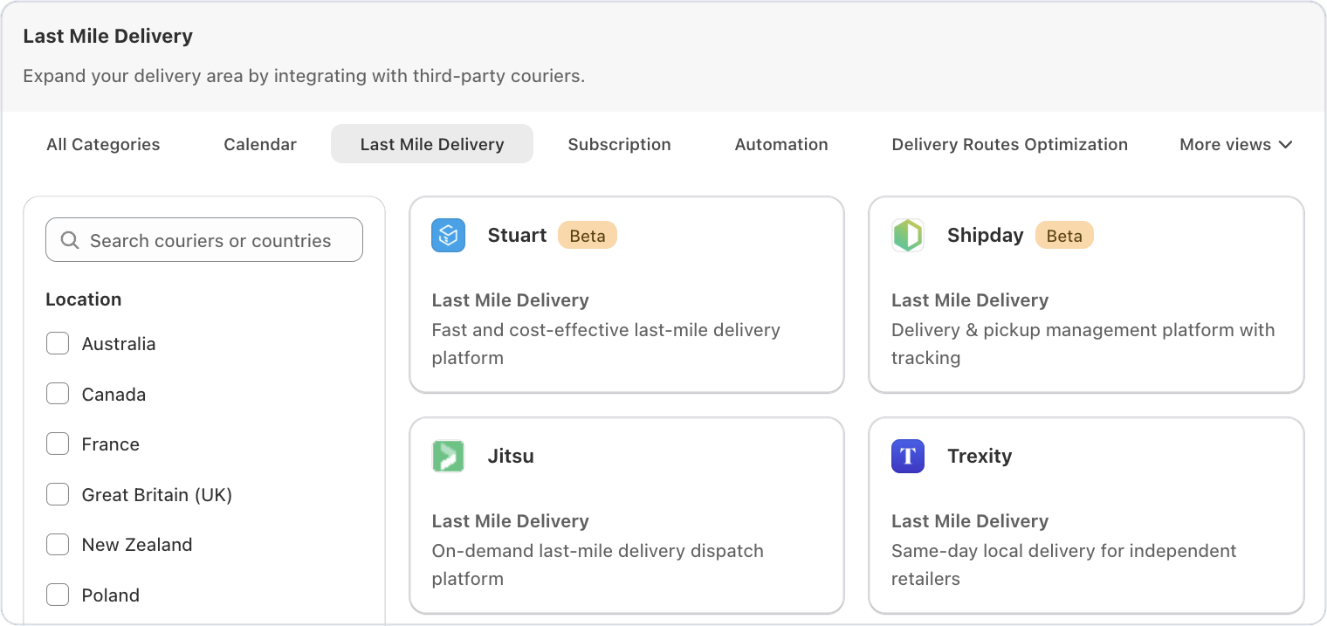Click the 'Last Mile Delivery' page heading

(107, 37)
